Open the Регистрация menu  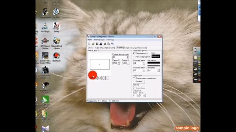(99, 40)
